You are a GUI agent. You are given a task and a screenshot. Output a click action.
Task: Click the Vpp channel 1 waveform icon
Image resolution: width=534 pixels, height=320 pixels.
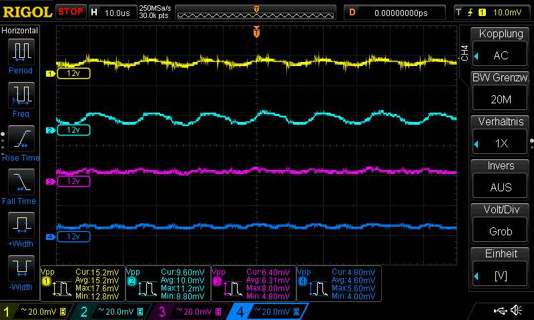61,289
